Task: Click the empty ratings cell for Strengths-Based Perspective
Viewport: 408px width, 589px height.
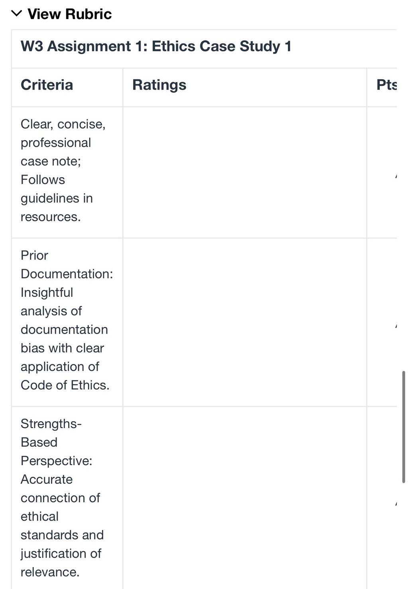Action: 245,498
